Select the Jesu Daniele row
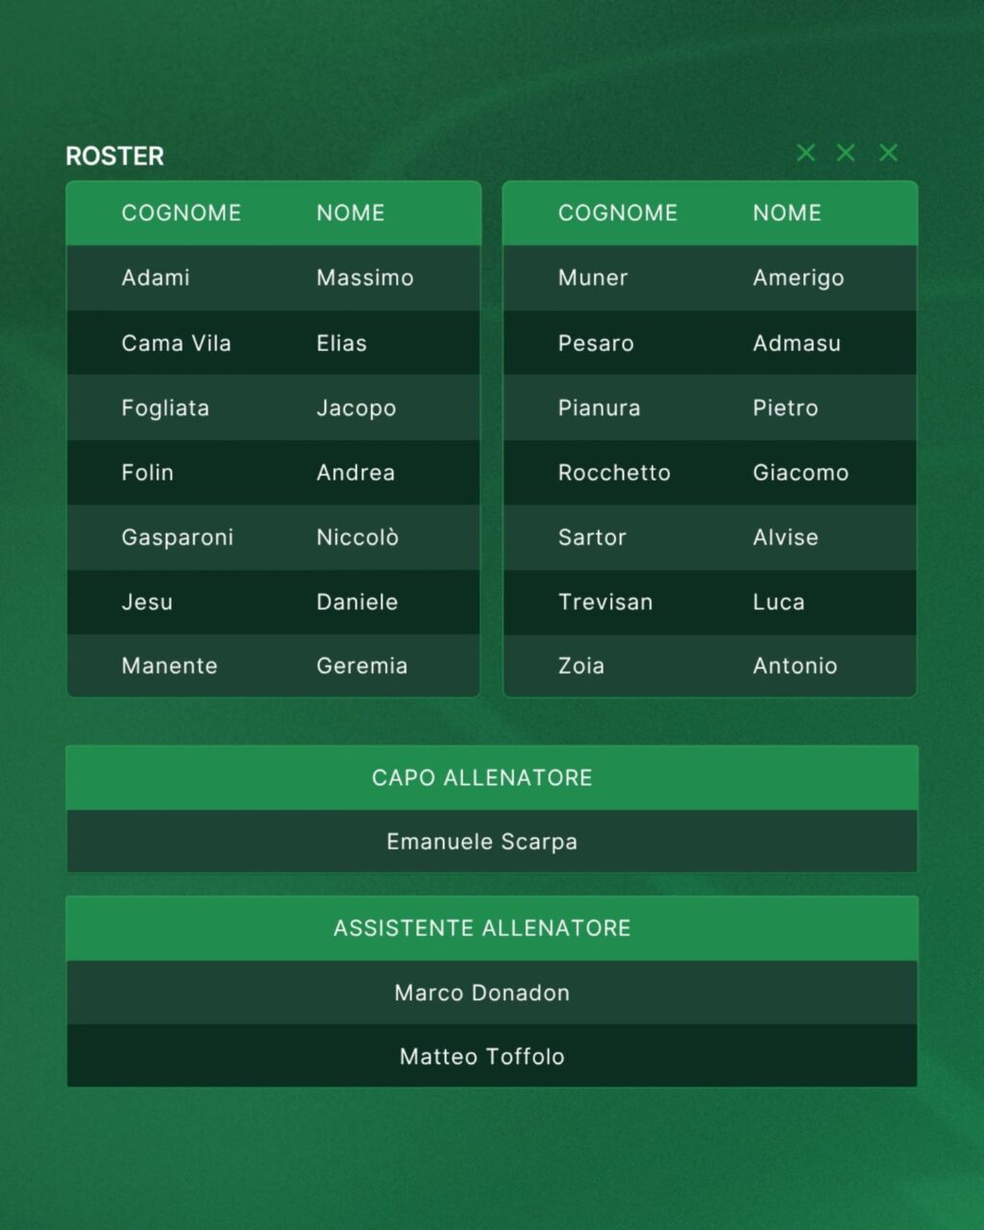The image size is (984, 1230). (x=273, y=602)
